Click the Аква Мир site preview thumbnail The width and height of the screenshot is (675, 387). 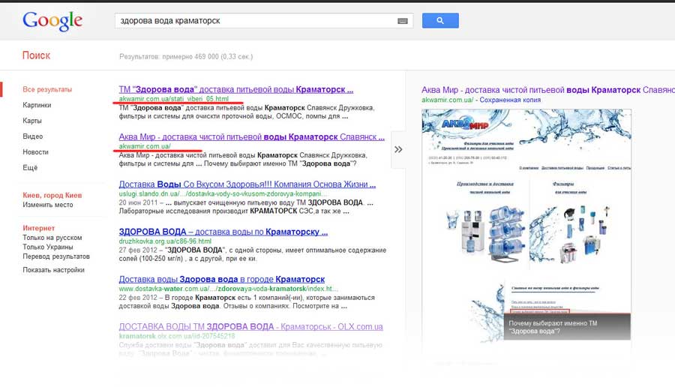pos(526,225)
